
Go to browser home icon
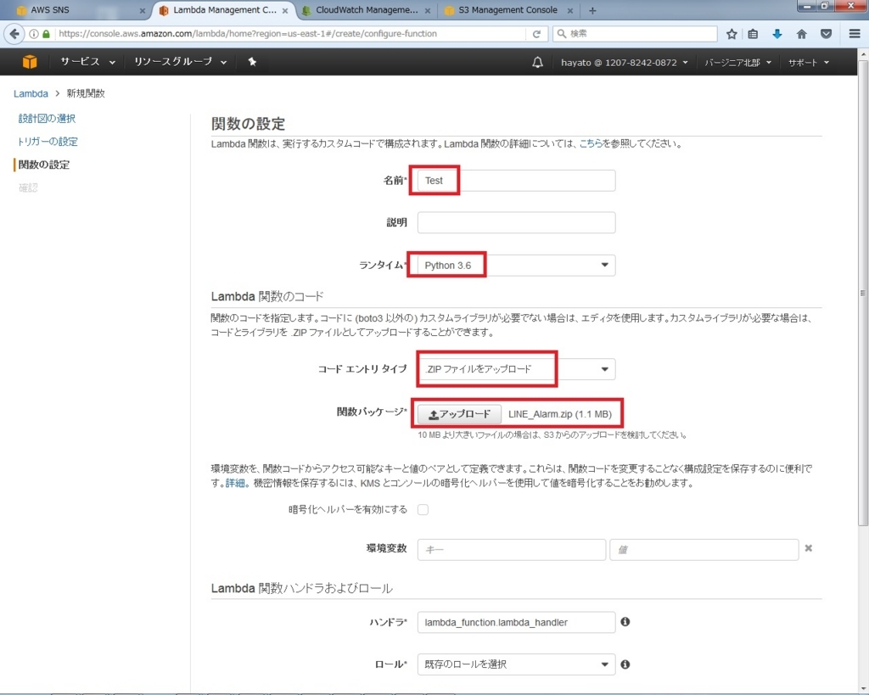click(801, 34)
